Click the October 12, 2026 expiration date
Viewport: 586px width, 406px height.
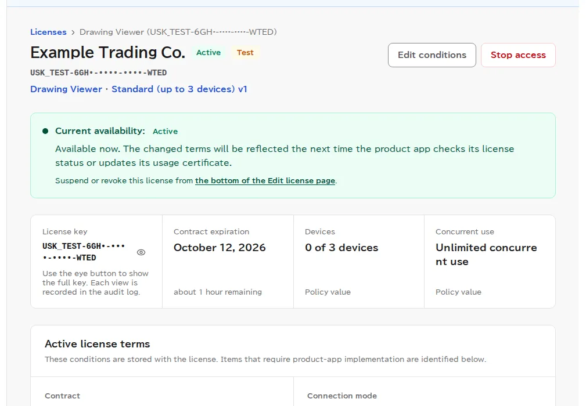(x=220, y=248)
